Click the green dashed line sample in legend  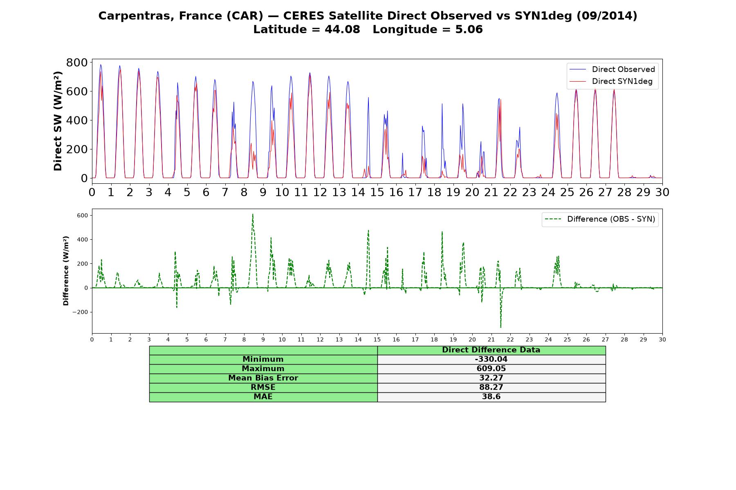[553, 219]
